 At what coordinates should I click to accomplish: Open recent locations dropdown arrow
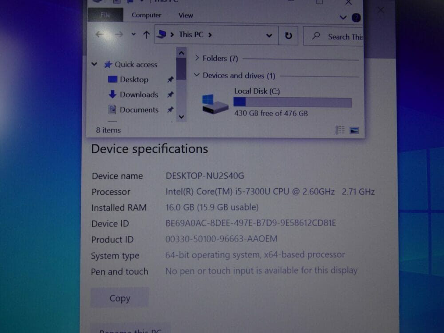pyautogui.click(x=133, y=35)
